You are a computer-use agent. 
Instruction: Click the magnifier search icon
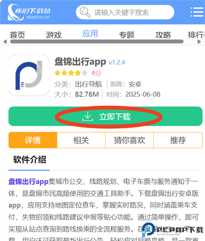point(85,12)
